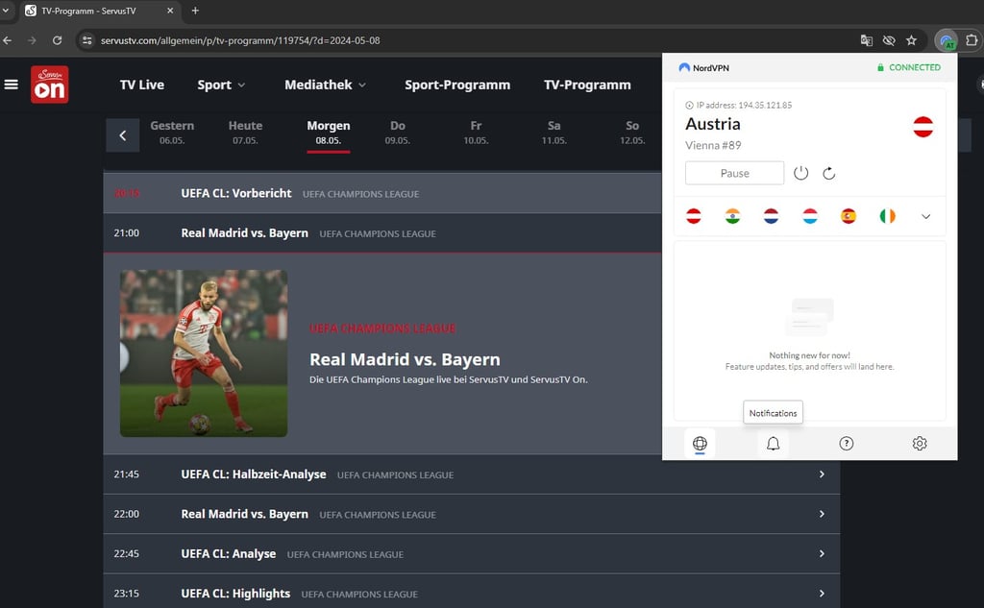Viewport: 984px width, 608px height.
Task: Open the Sport-Programm page
Action: pyautogui.click(x=456, y=85)
